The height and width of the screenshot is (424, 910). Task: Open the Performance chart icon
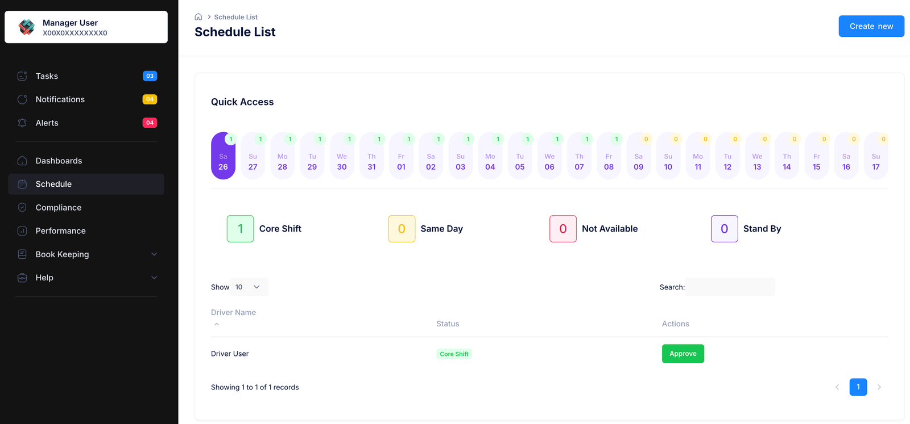(22, 230)
